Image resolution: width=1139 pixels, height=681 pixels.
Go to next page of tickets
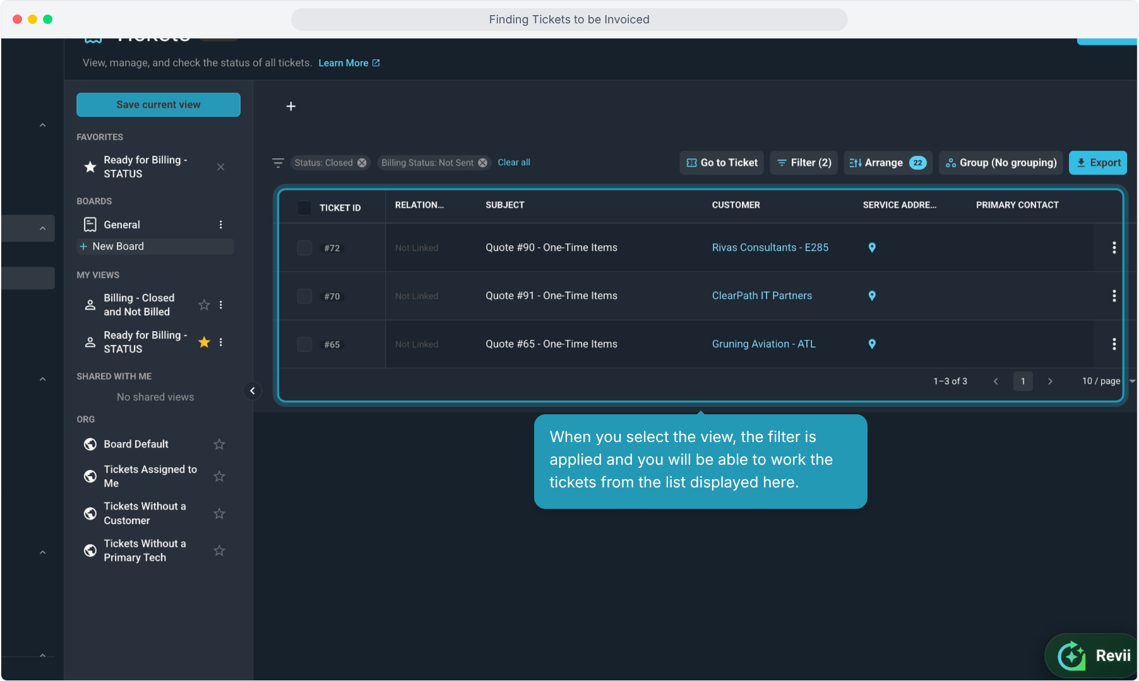[x=1050, y=381]
